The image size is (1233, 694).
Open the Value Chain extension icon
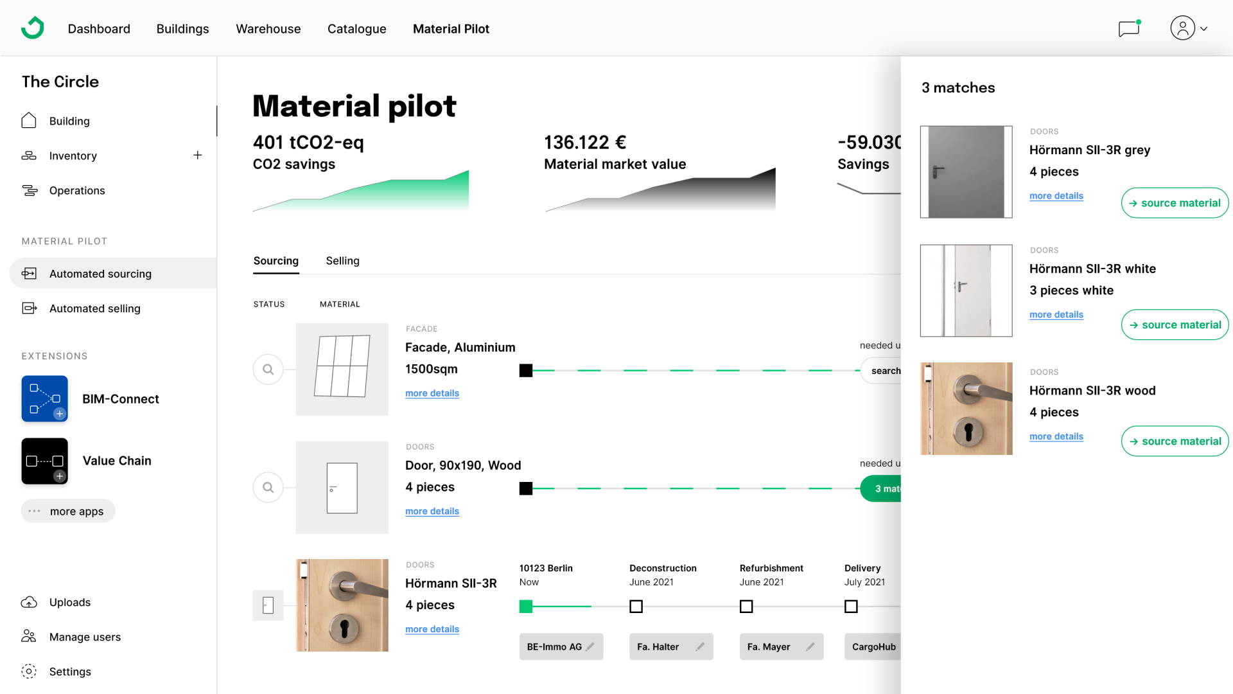point(44,461)
